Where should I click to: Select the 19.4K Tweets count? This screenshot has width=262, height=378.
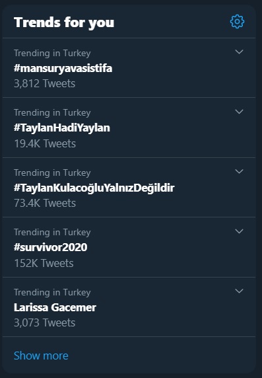(x=45, y=143)
